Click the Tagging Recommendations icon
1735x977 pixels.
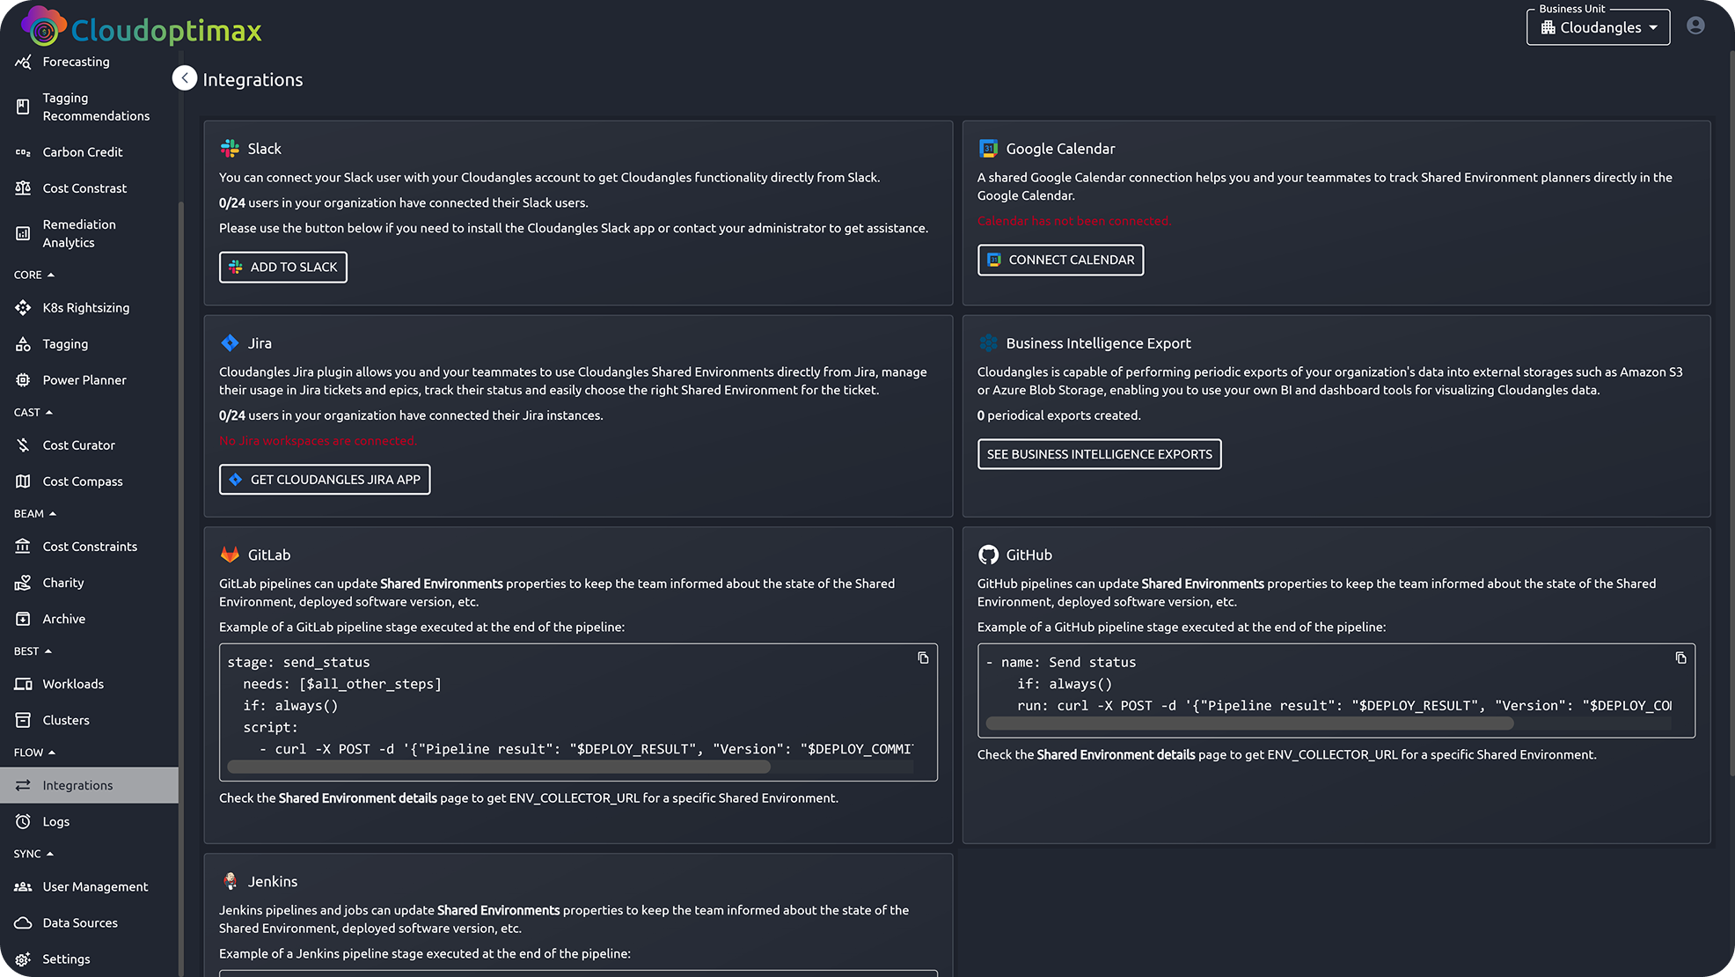[x=23, y=107]
